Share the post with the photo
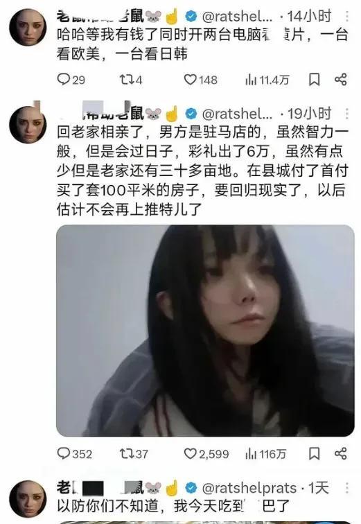This screenshot has height=524, width=361. tap(341, 453)
